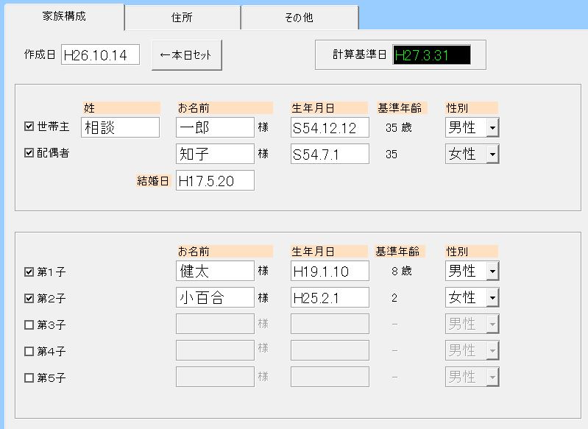Open the その他 tab

click(x=299, y=18)
